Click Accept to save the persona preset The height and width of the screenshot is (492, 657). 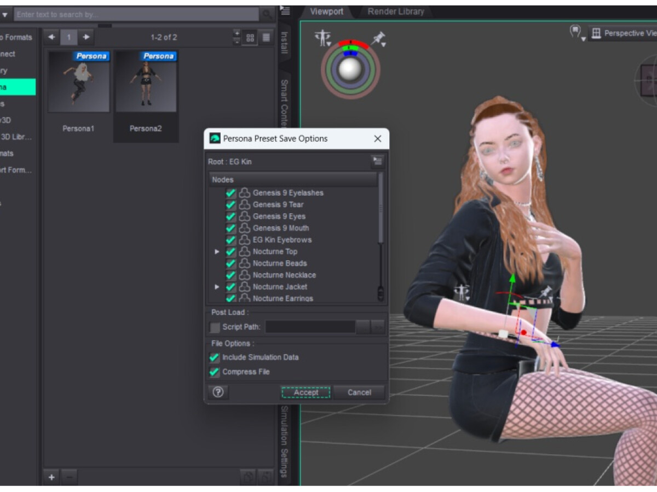[305, 392]
